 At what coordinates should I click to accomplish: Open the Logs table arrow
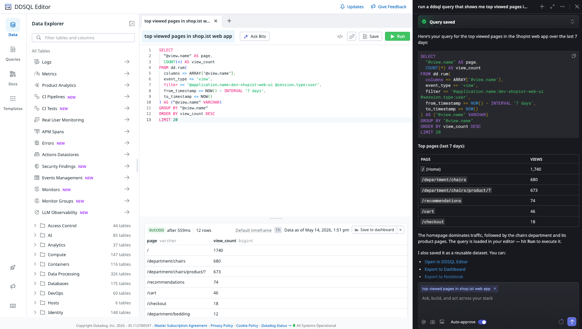point(127,62)
